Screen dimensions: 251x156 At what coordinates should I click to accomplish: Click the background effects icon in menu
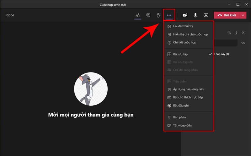coord(169,89)
